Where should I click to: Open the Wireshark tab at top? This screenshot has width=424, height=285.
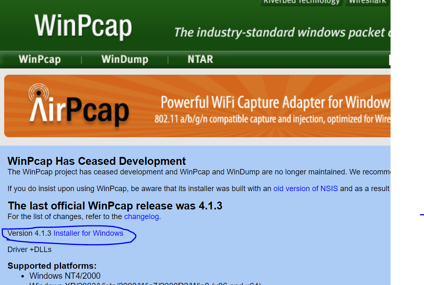click(x=367, y=2)
